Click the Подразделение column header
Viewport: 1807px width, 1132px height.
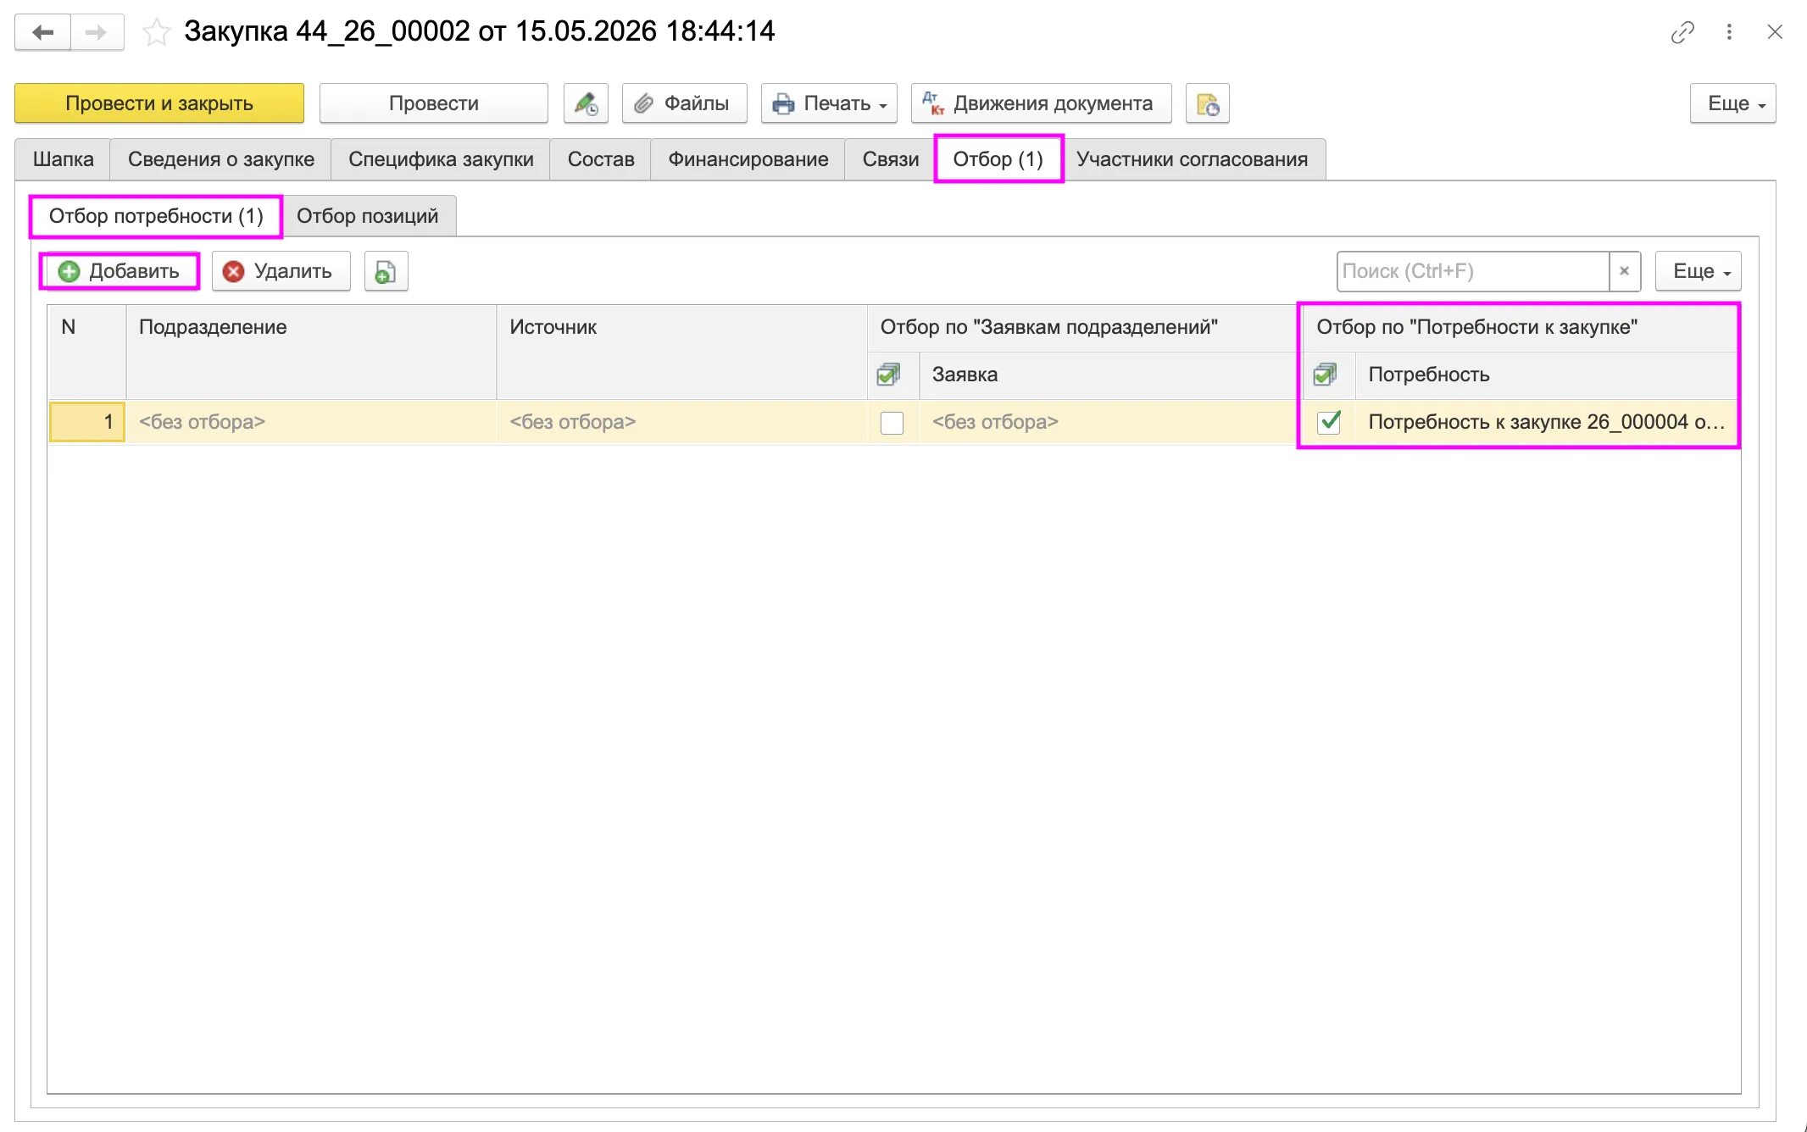[x=311, y=351]
